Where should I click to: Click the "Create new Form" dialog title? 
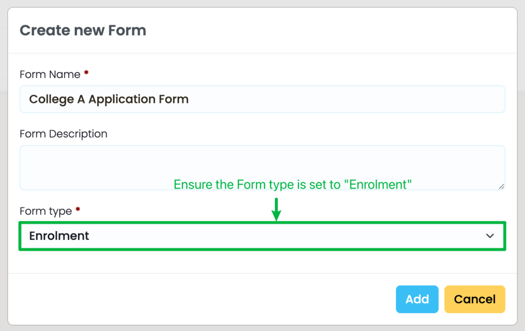83,31
